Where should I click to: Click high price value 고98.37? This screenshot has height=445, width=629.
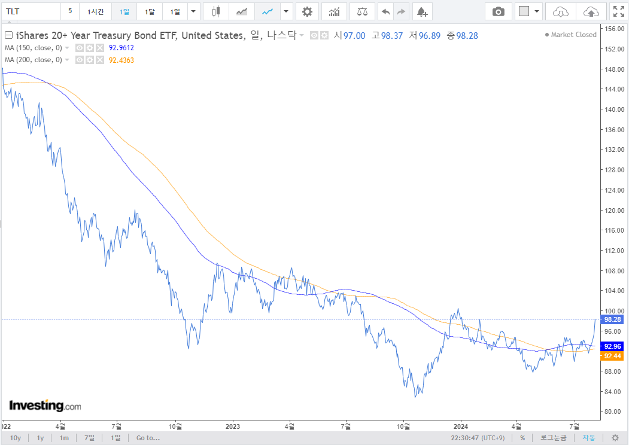(387, 36)
